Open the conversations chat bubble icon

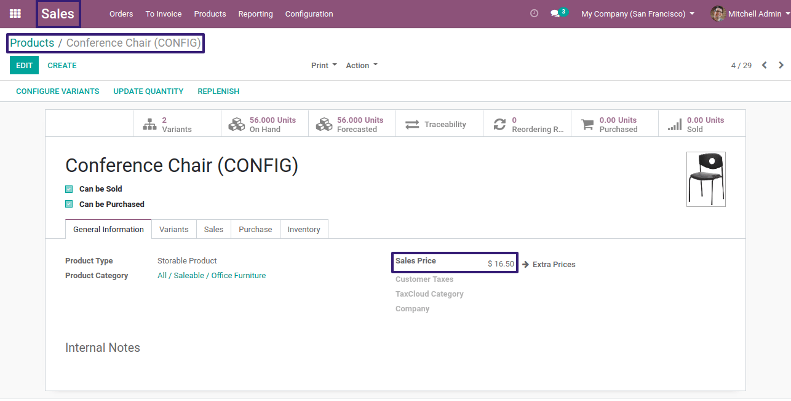558,13
